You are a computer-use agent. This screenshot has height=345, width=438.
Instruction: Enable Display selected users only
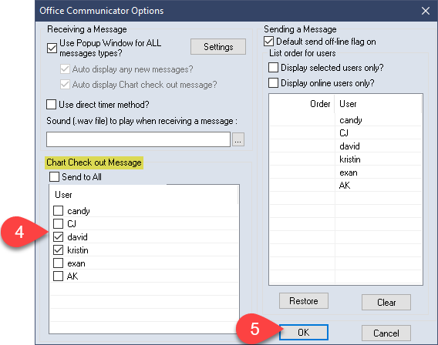coord(273,68)
